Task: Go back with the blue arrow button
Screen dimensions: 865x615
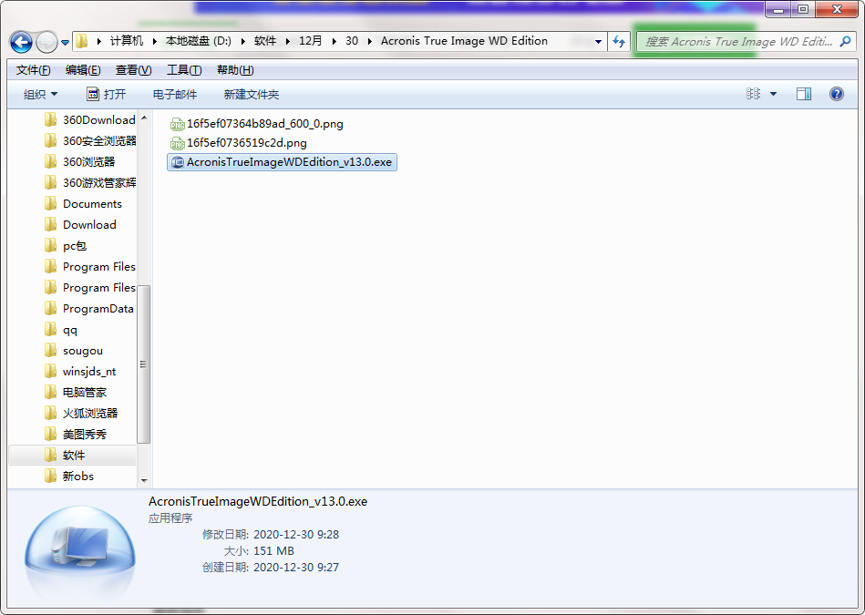Action: pos(22,42)
